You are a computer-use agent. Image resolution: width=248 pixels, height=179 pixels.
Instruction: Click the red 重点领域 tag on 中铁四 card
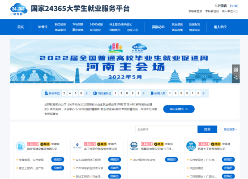147,144
